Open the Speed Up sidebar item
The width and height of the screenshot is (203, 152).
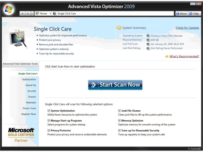[31, 85]
